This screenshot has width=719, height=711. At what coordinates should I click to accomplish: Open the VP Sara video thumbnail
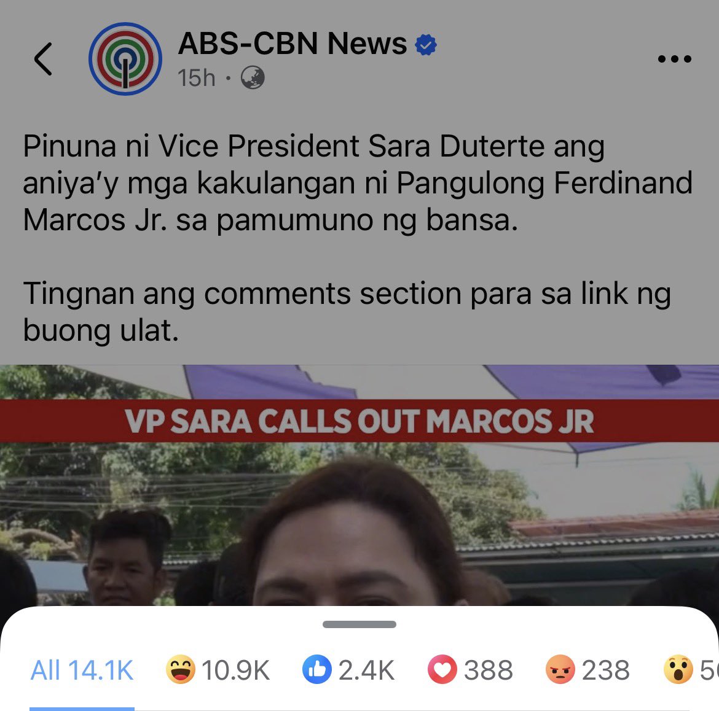tap(359, 484)
